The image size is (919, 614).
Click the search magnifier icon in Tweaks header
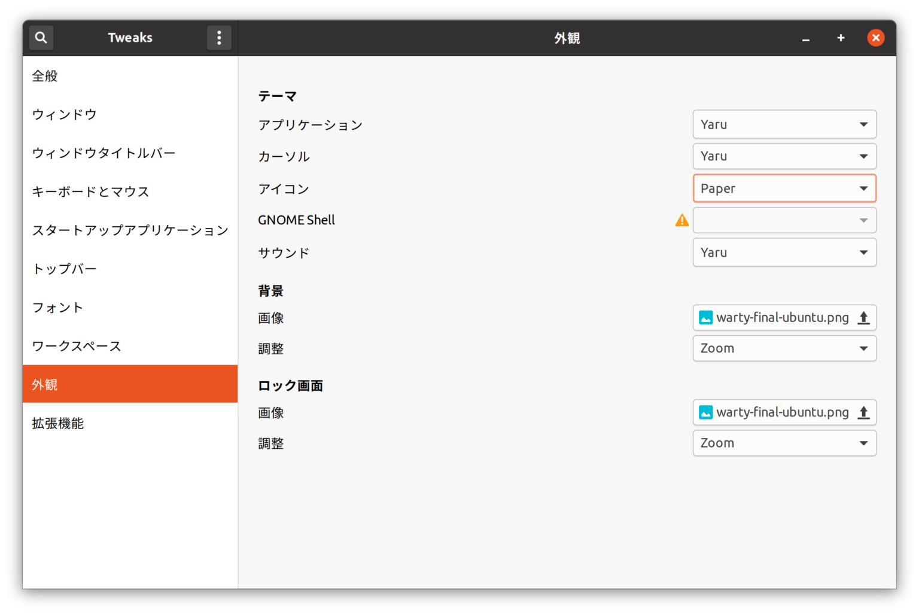click(41, 38)
